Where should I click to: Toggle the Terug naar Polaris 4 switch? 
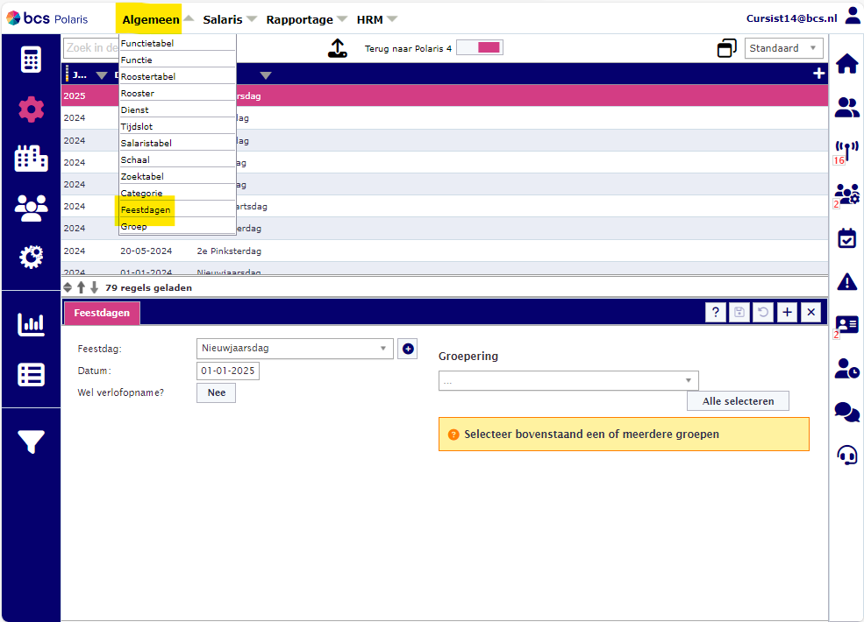(480, 47)
